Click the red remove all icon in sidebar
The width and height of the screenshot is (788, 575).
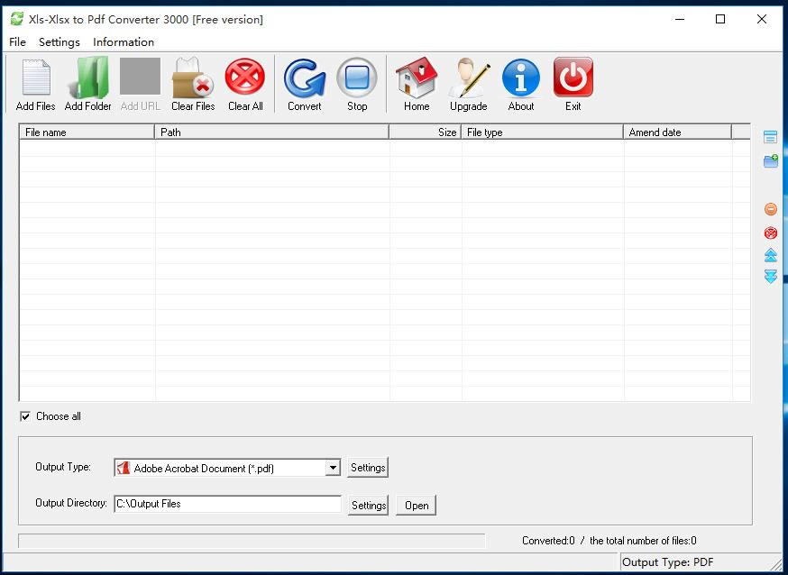coord(770,233)
